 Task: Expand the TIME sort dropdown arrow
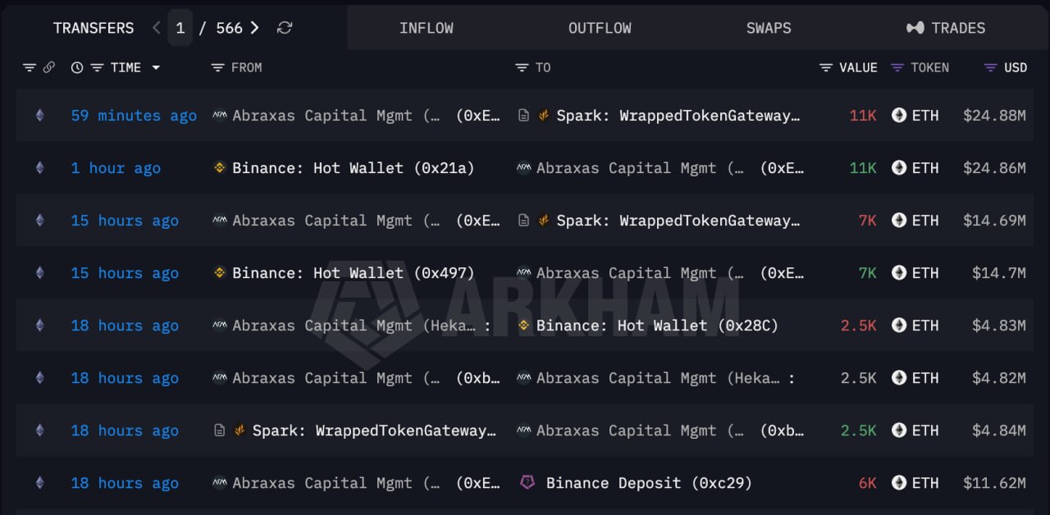(x=156, y=67)
